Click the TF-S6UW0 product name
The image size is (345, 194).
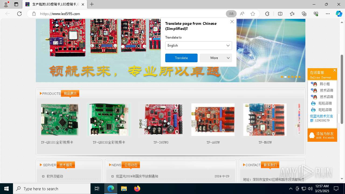pyautogui.click(x=161, y=142)
